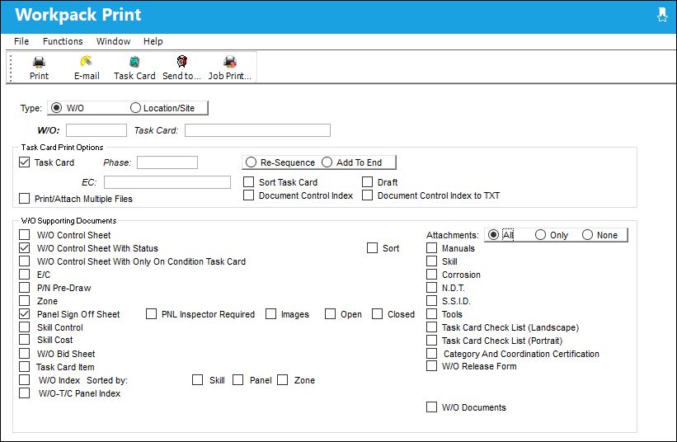Uncheck the Task Card checkbox
The image size is (677, 442).
(x=25, y=162)
